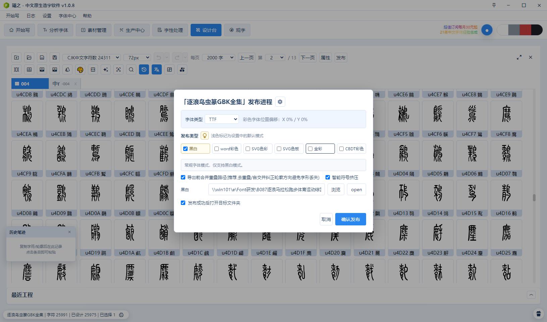Click the character scan [A] icon
Screen dimensions: 547x322
pyautogui.click(x=118, y=70)
